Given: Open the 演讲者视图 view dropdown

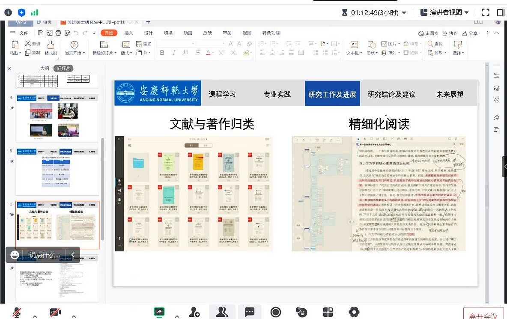Looking at the screenshot, I should (x=444, y=12).
